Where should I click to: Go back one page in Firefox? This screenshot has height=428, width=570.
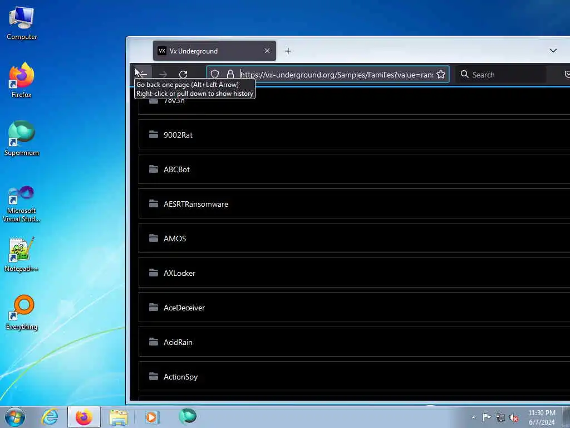coord(143,74)
